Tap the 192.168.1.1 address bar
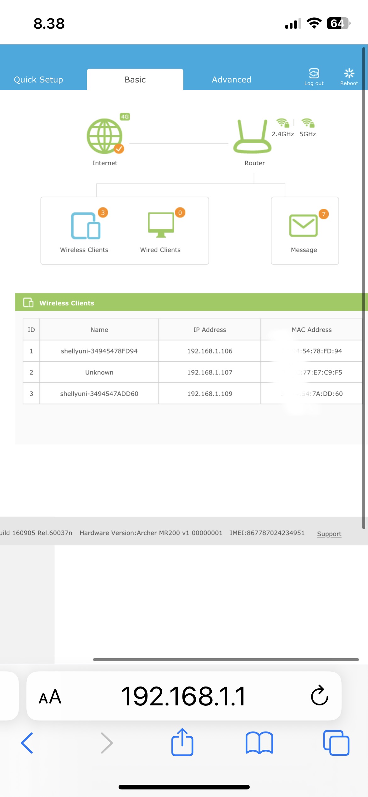This screenshot has width=368, height=797. (183, 696)
